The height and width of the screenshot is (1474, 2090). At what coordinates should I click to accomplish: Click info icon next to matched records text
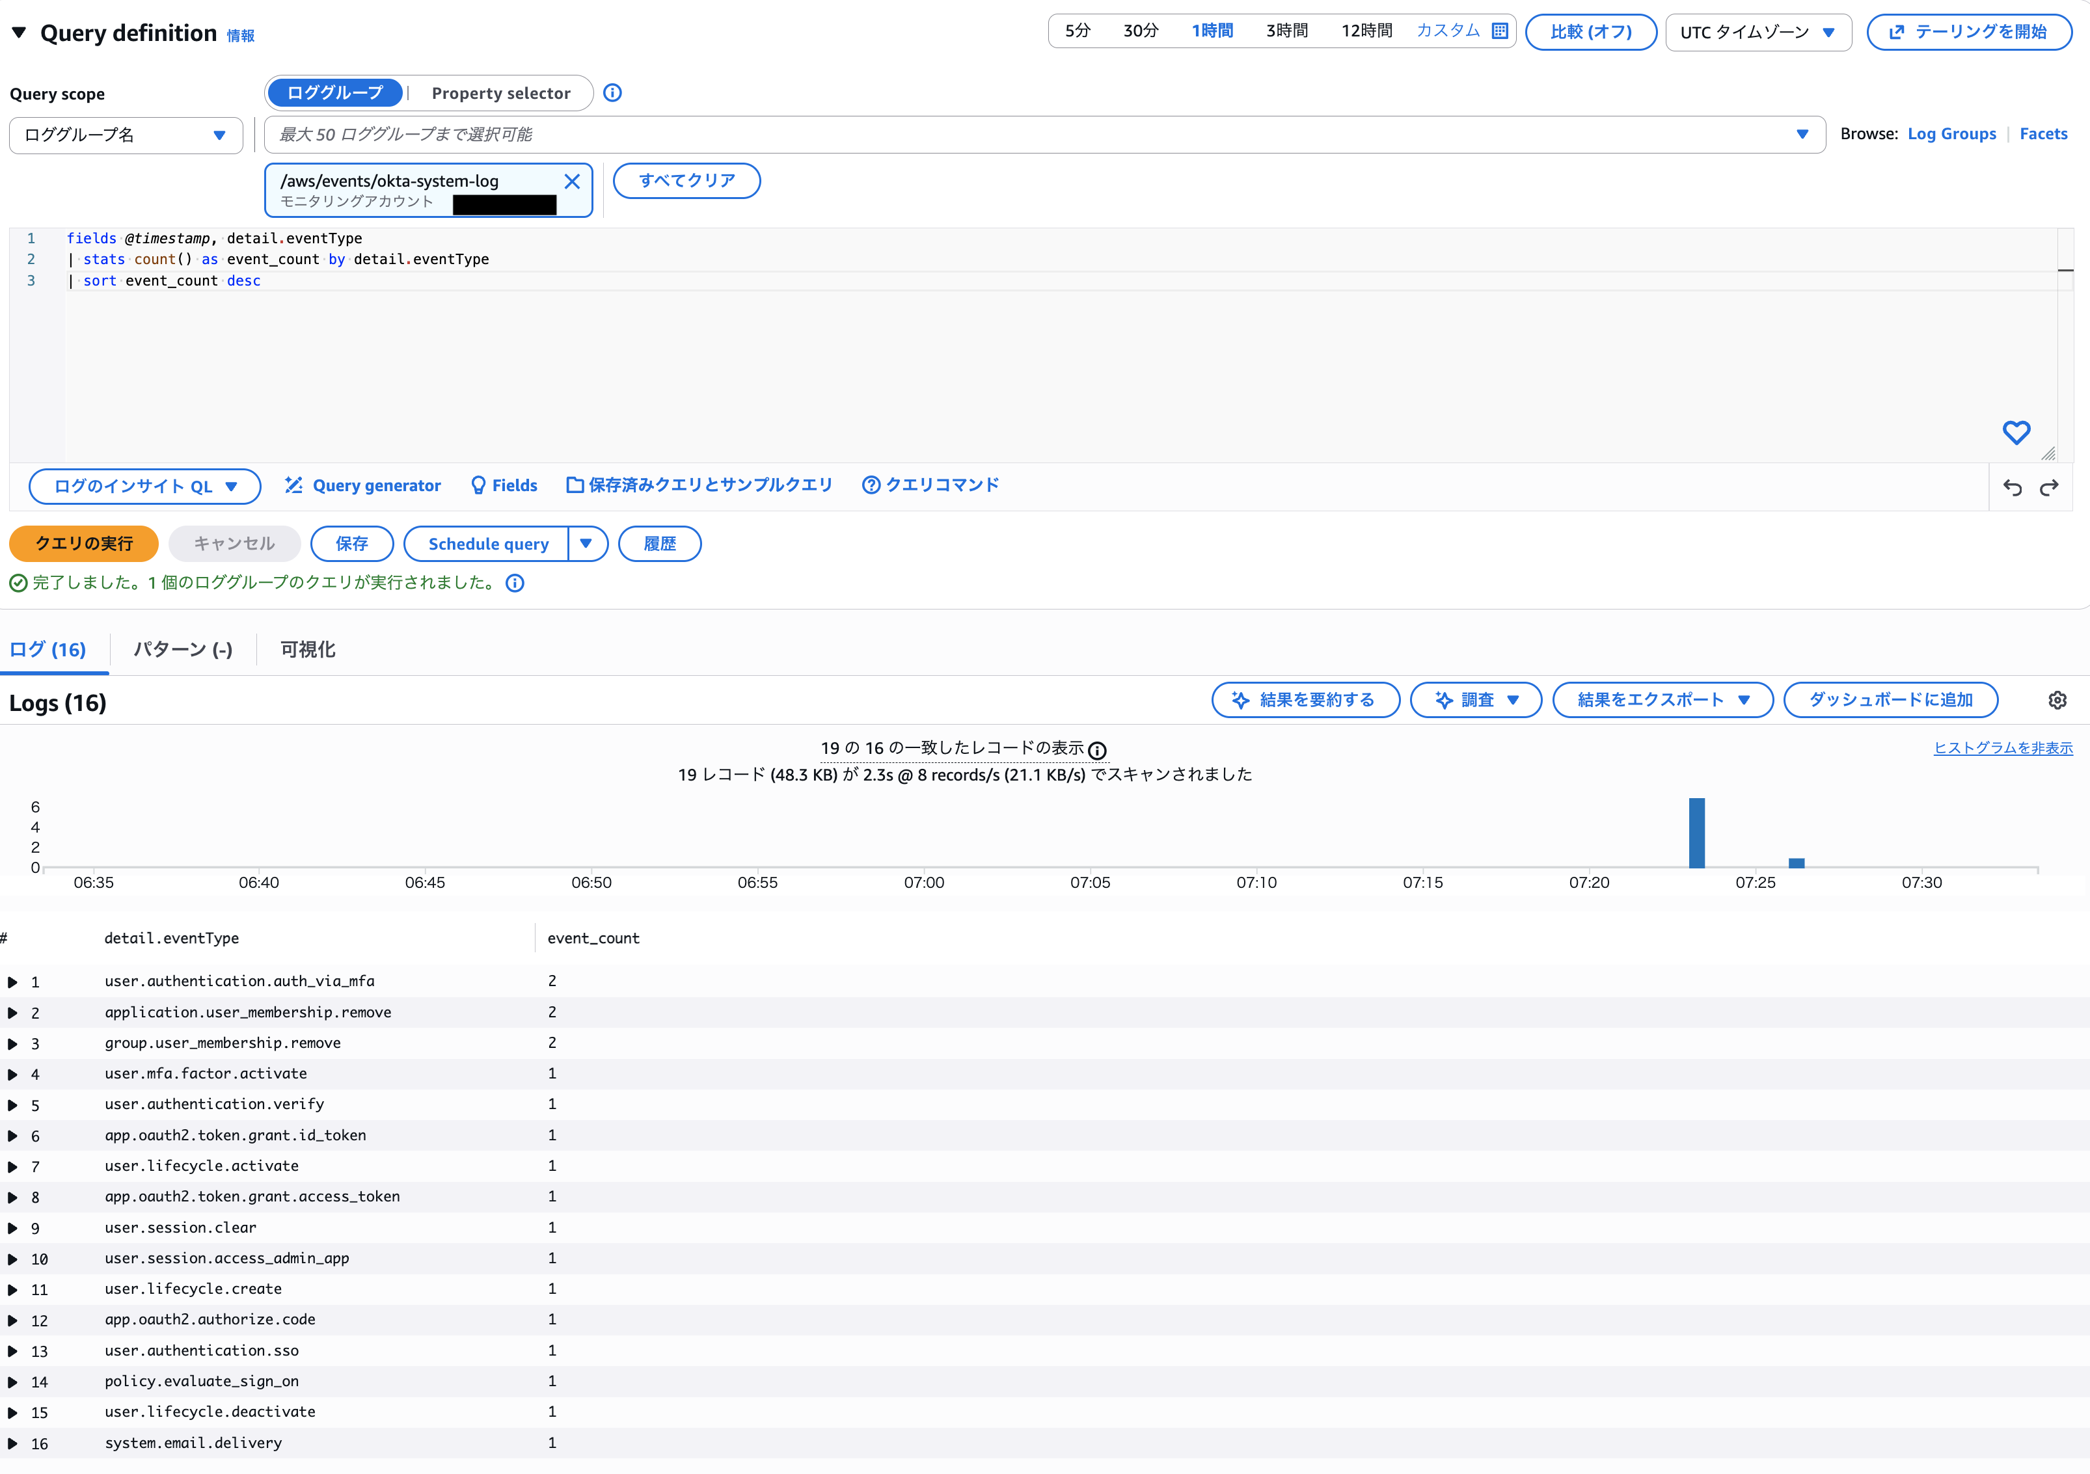1098,751
